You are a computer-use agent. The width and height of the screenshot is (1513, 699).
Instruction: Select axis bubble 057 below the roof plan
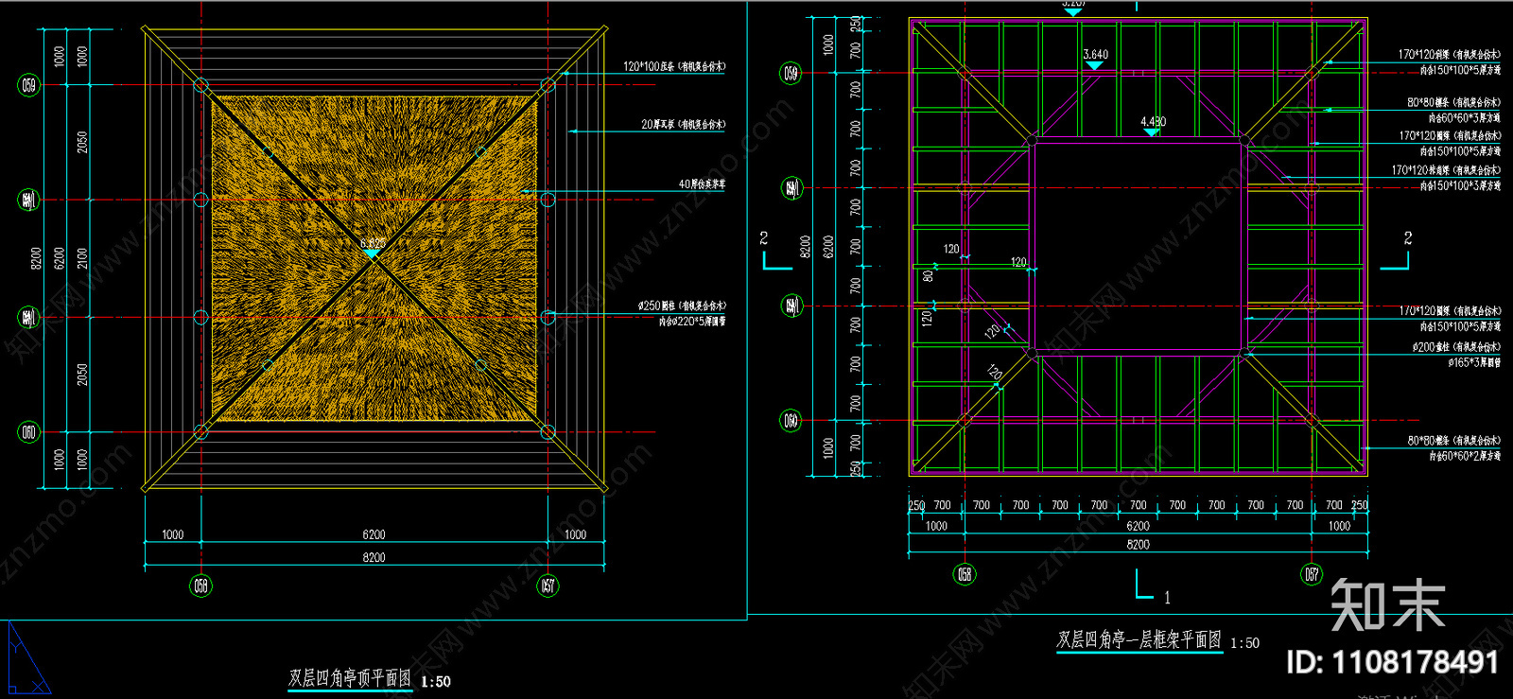pyautogui.click(x=548, y=585)
